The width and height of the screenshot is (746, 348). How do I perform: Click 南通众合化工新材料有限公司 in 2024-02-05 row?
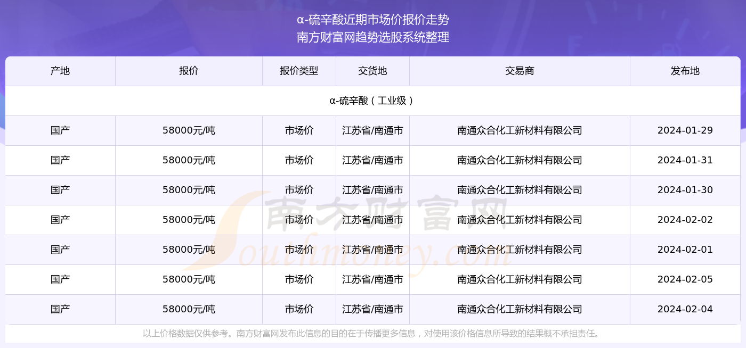(x=520, y=279)
